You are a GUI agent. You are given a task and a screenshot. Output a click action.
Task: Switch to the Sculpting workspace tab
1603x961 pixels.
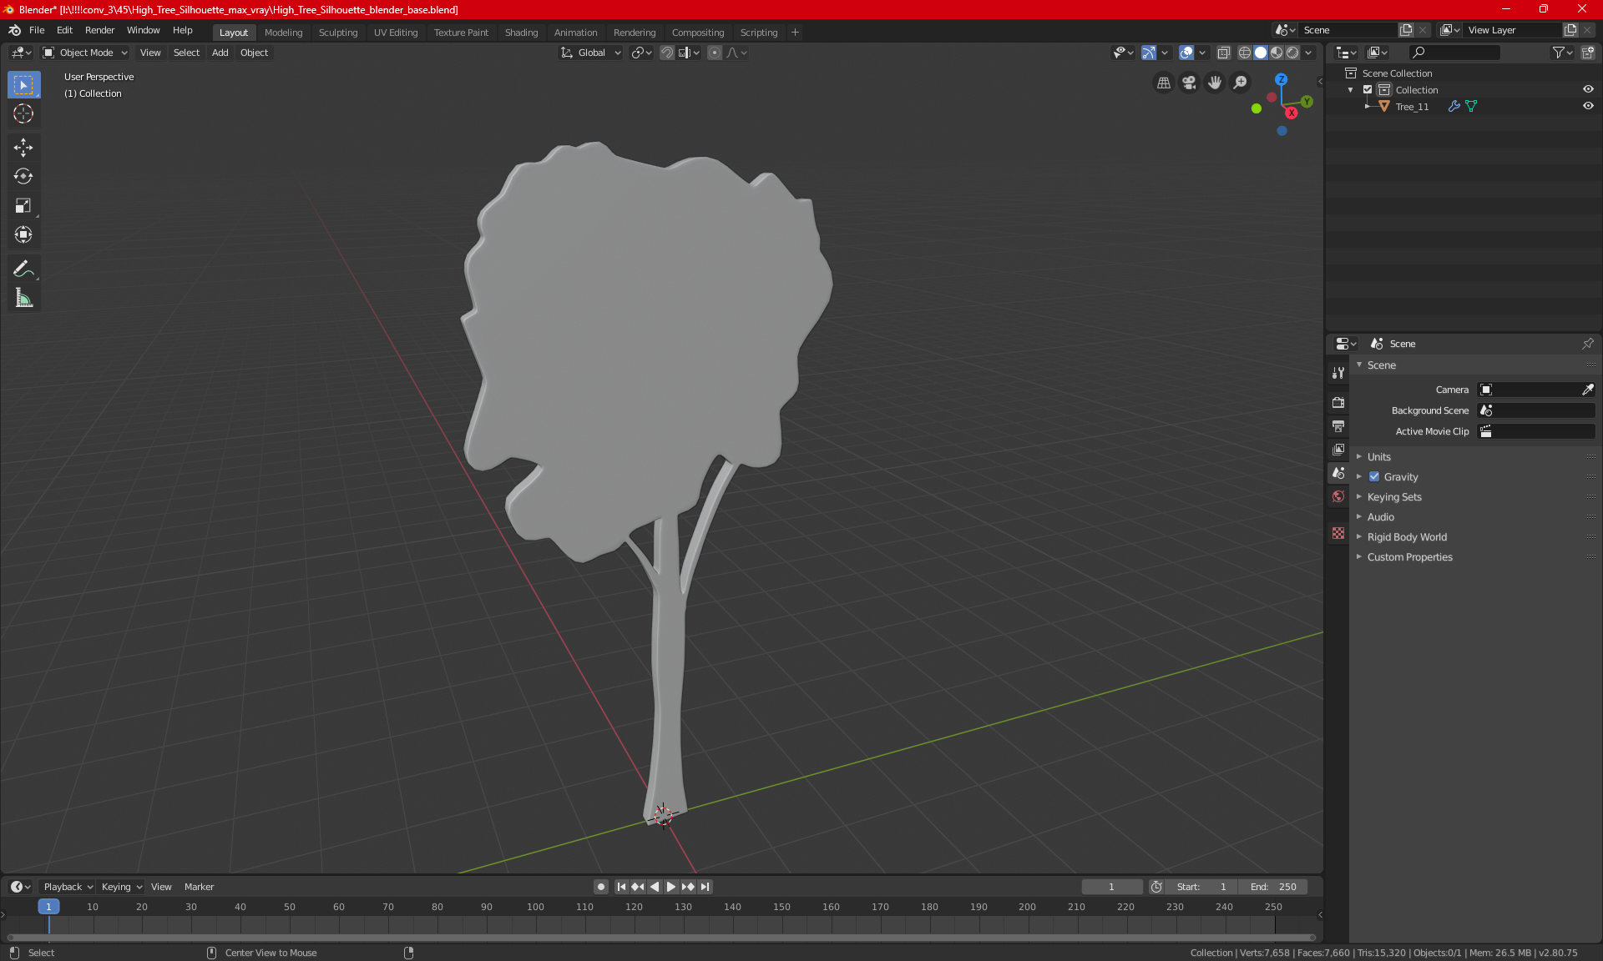338,33
